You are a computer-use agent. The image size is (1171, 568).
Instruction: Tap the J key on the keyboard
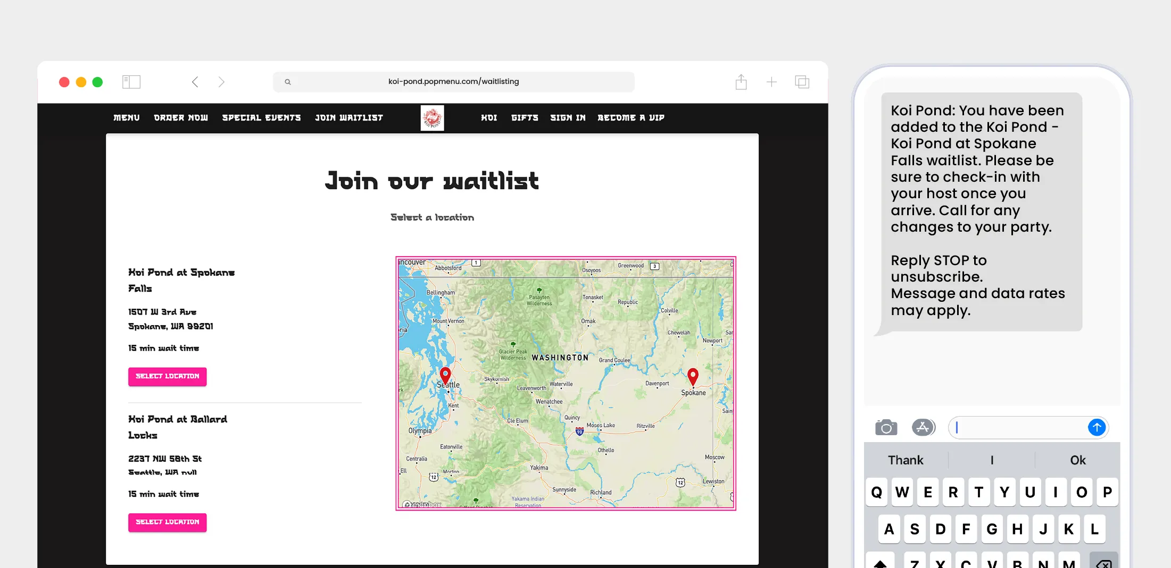pyautogui.click(x=1043, y=529)
